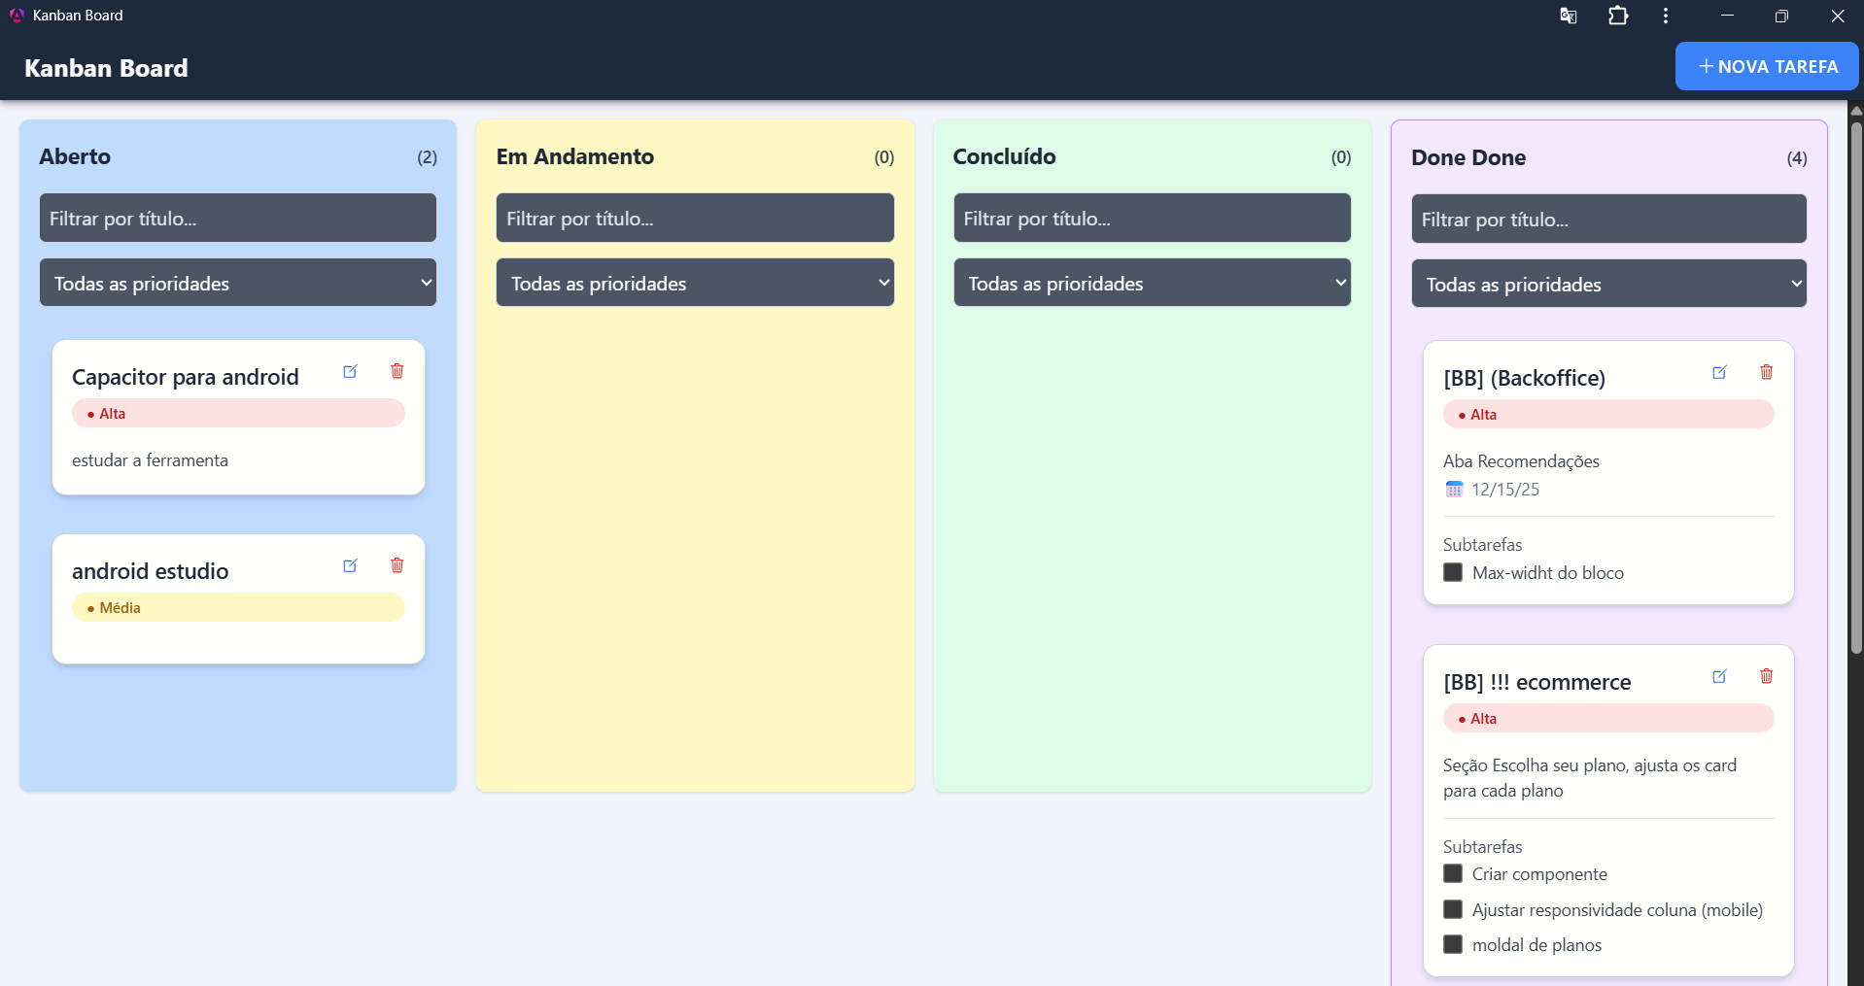Viewport: 1864px width, 986px height.
Task: Delete the [BB] (Backoffice) card
Action: pyautogui.click(x=1766, y=372)
